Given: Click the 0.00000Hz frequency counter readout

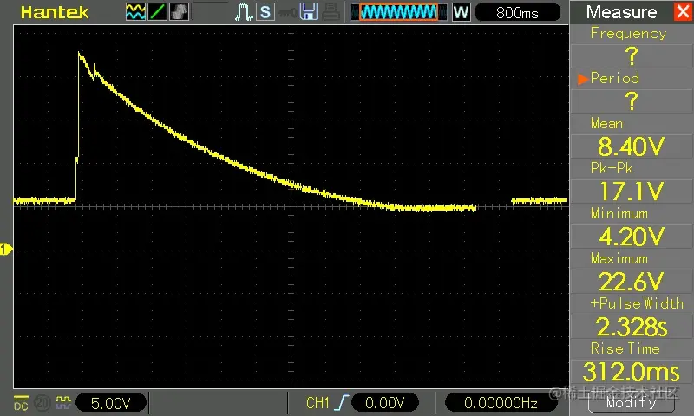Looking at the screenshot, I should [501, 403].
